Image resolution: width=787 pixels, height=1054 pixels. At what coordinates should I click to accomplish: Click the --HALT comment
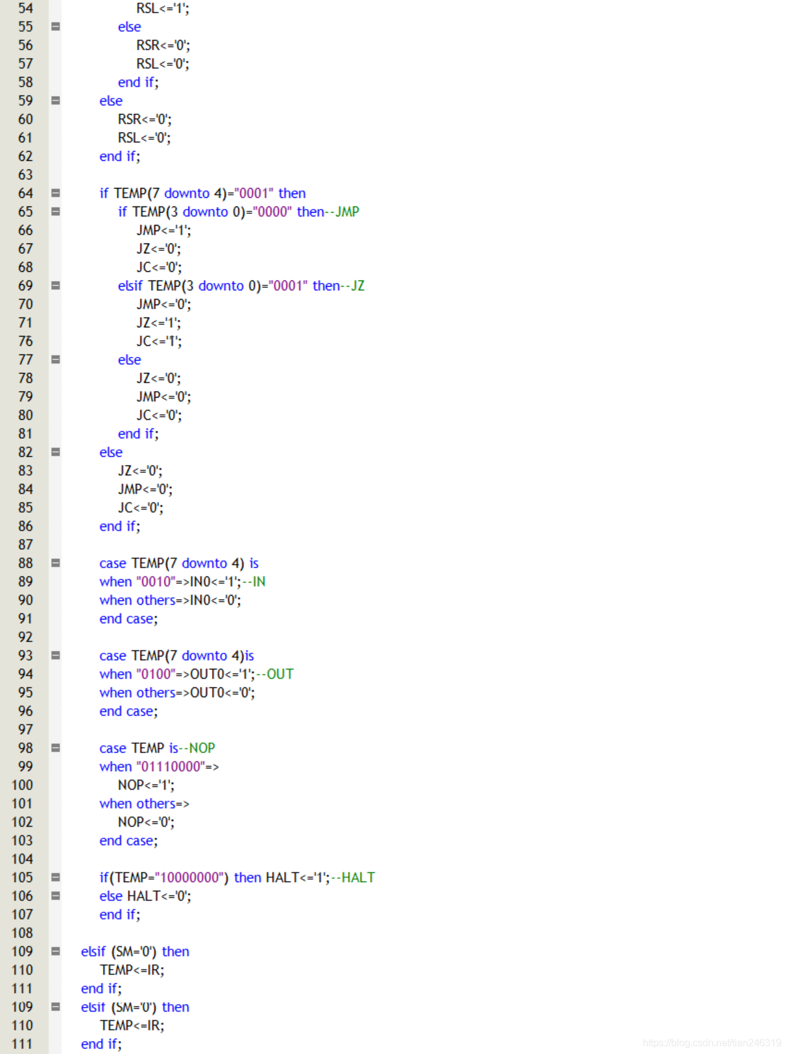[353, 878]
